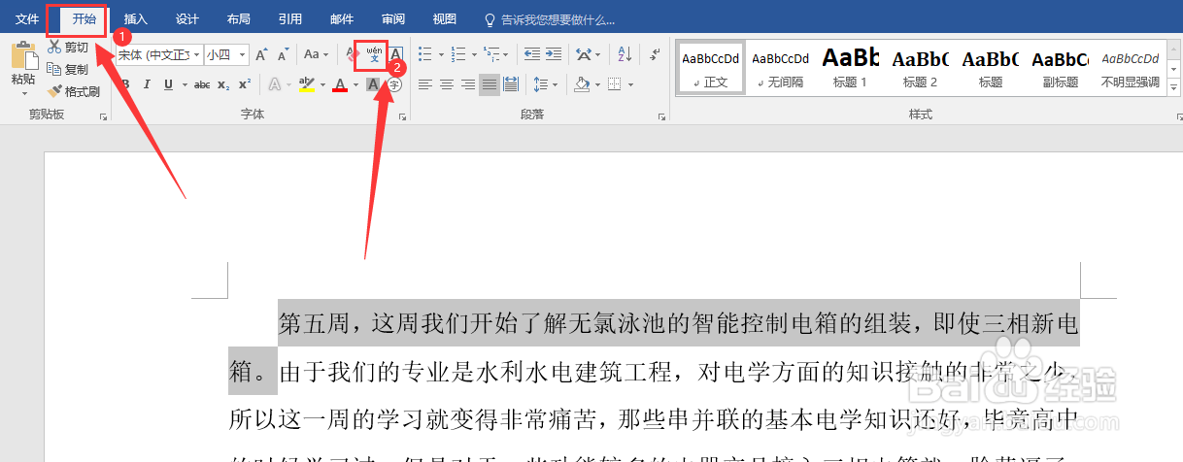Open the borders dropdown arrow
The width and height of the screenshot is (1183, 462).
point(631,84)
